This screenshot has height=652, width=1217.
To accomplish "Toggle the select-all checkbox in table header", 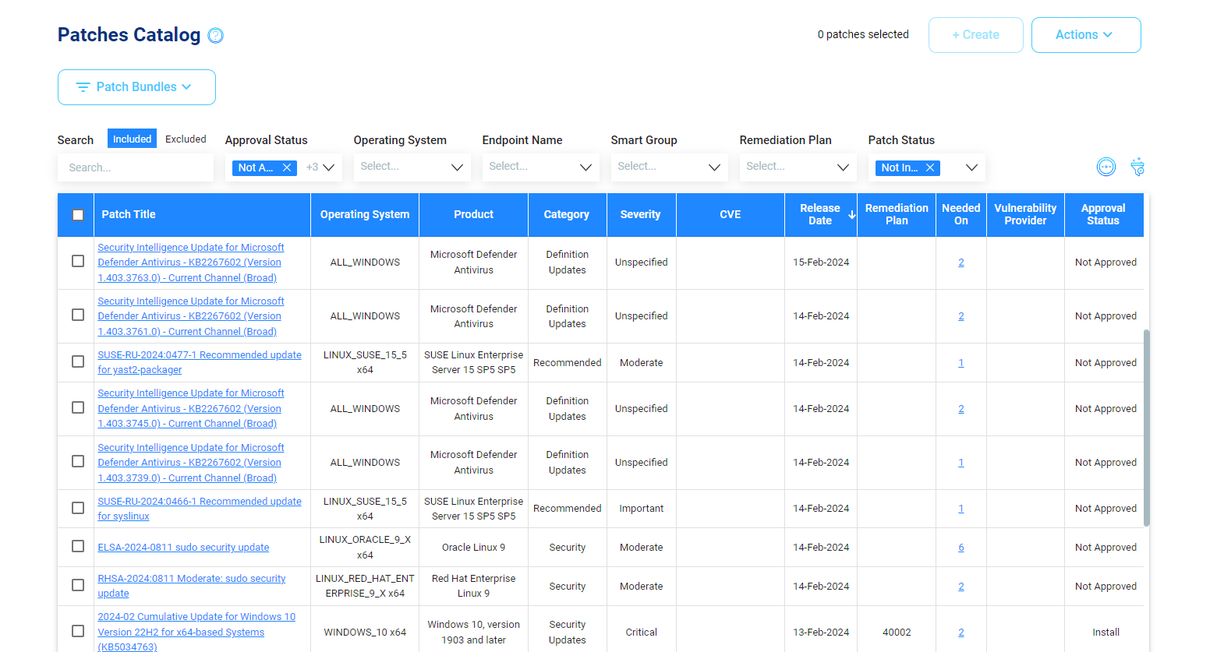I will coord(78,215).
